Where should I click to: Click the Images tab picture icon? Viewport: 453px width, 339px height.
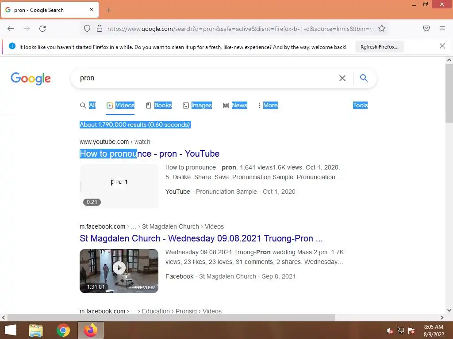click(x=186, y=105)
